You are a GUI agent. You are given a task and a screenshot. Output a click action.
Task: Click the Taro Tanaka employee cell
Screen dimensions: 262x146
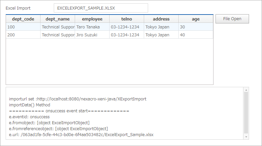tap(92, 27)
